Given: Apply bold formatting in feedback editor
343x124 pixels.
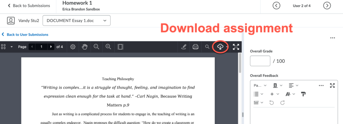Looking at the screenshot, I should 275,85.
